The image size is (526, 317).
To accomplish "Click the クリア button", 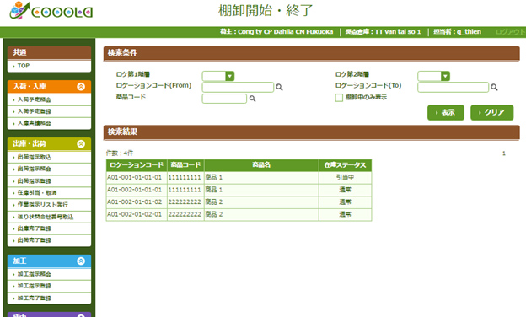I will (491, 112).
